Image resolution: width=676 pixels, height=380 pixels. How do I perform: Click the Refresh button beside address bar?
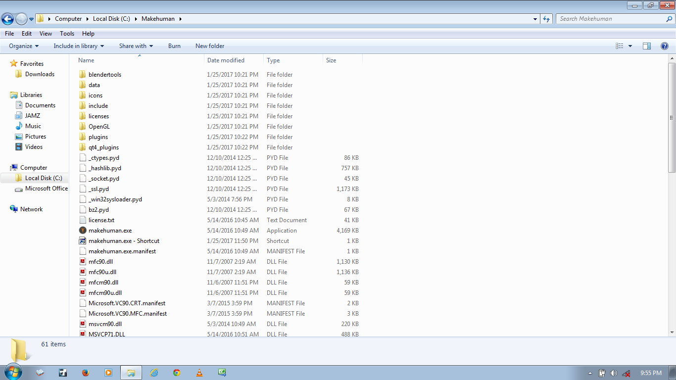(x=546, y=19)
